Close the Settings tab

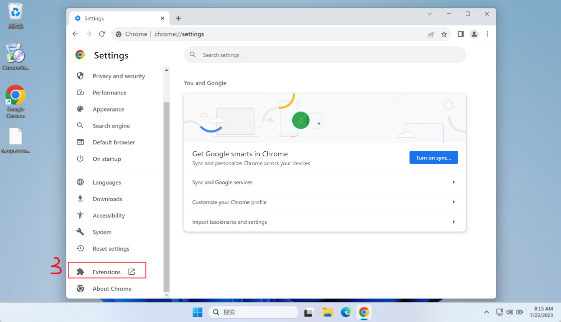(163, 18)
